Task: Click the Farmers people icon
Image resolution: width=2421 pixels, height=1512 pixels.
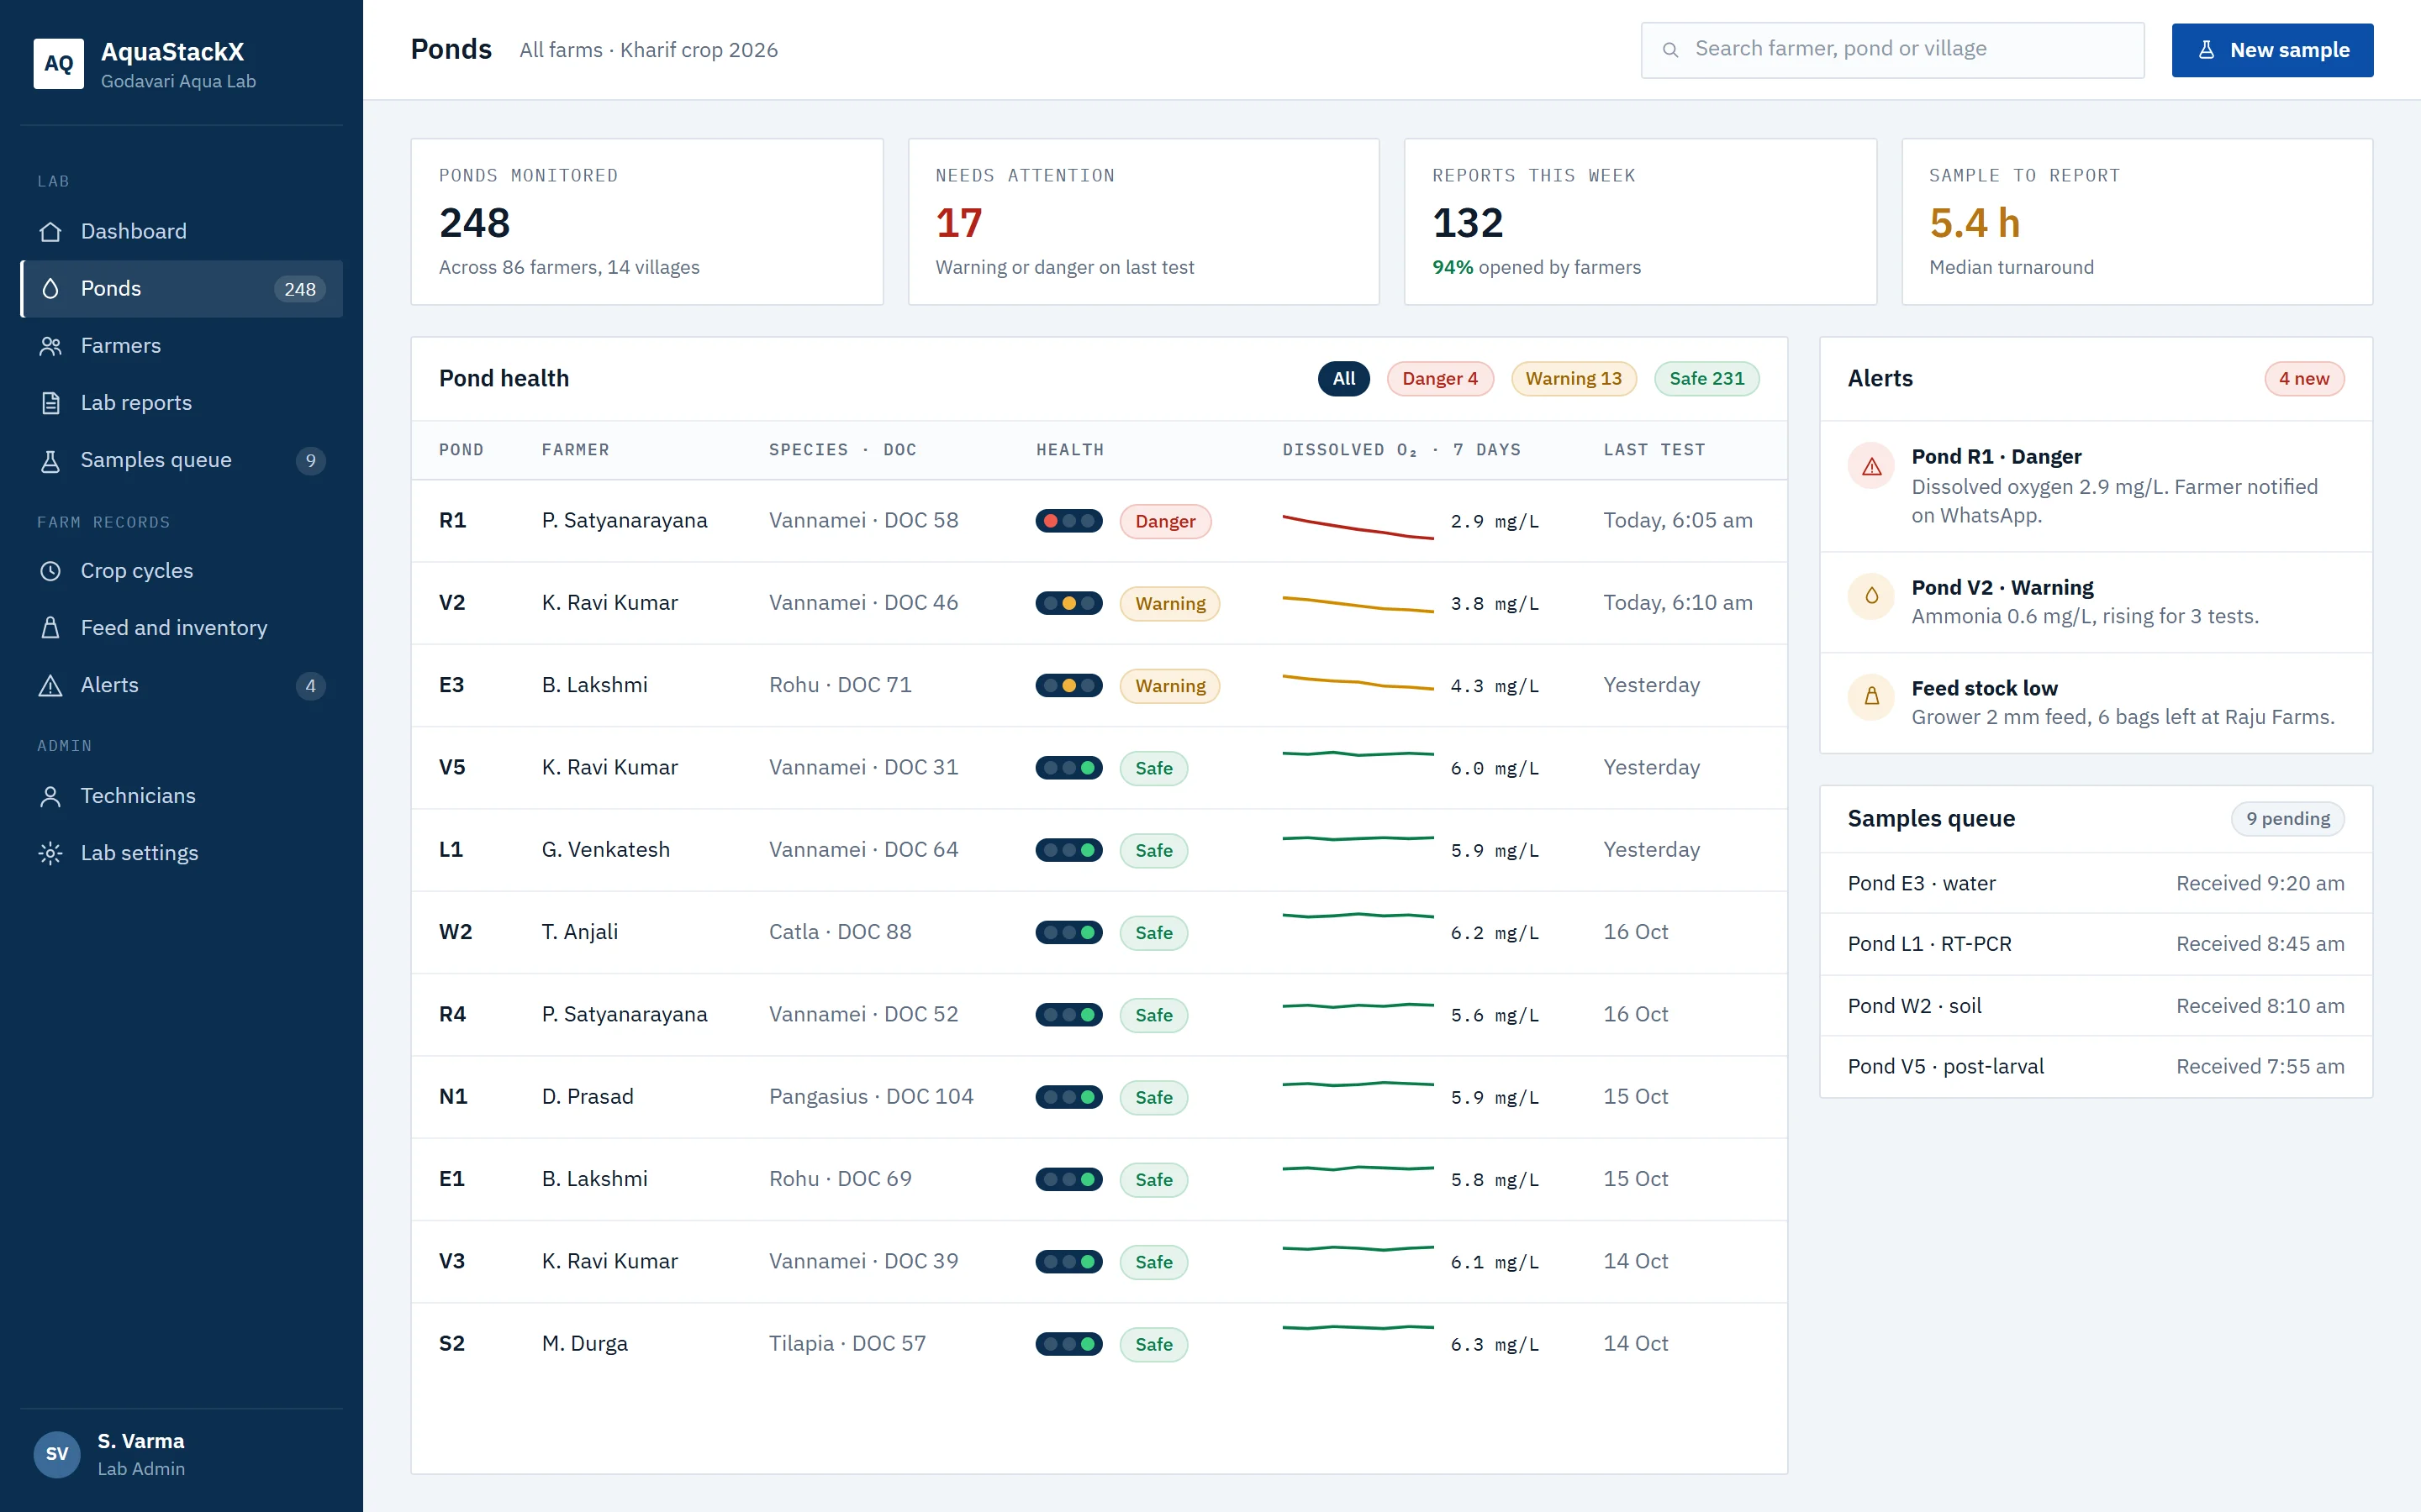Action: tap(50, 346)
